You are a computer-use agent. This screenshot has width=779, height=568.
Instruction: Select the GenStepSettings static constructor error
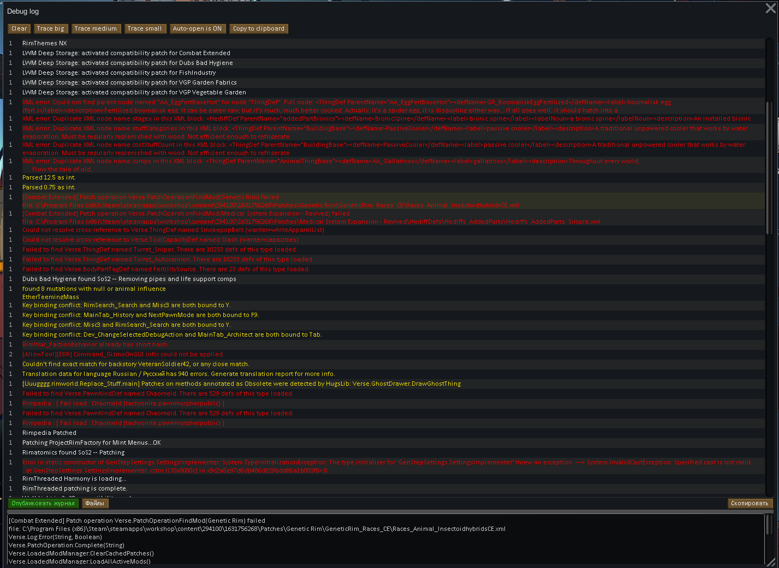coord(386,466)
